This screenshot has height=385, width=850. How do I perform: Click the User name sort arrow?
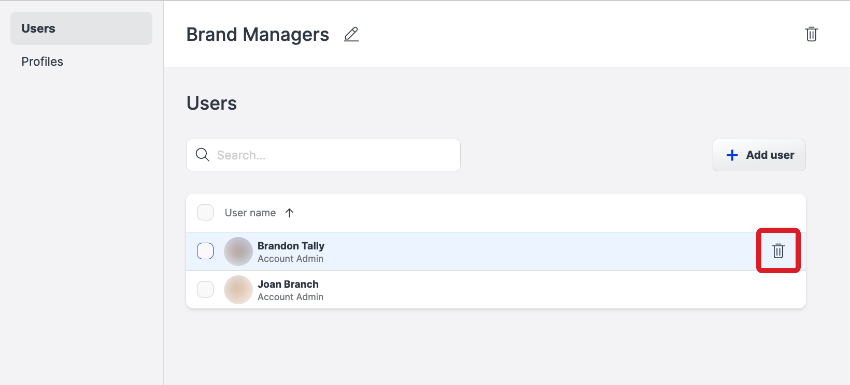290,213
